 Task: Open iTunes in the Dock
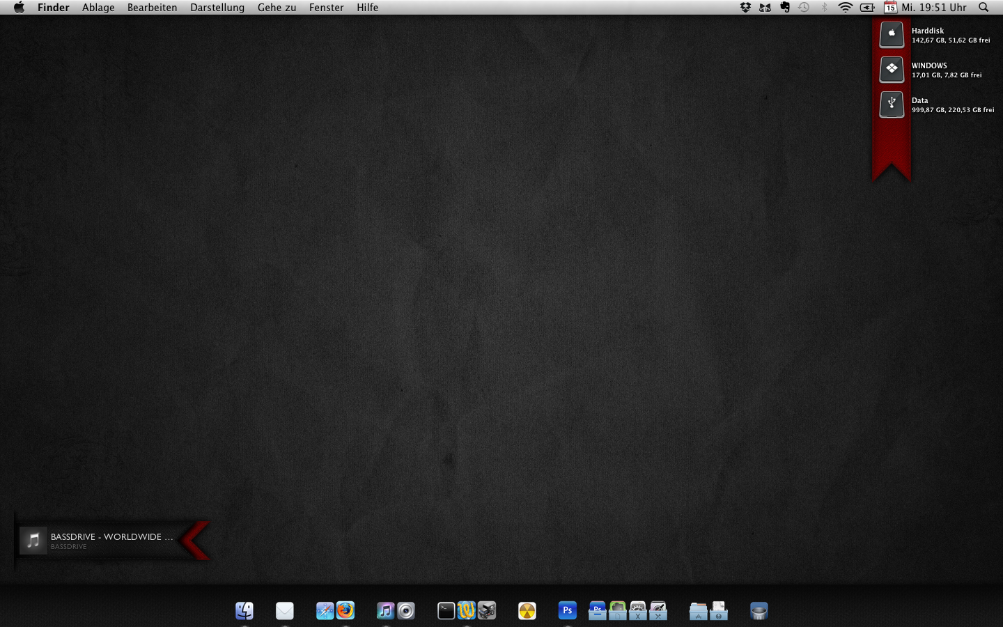(x=386, y=611)
